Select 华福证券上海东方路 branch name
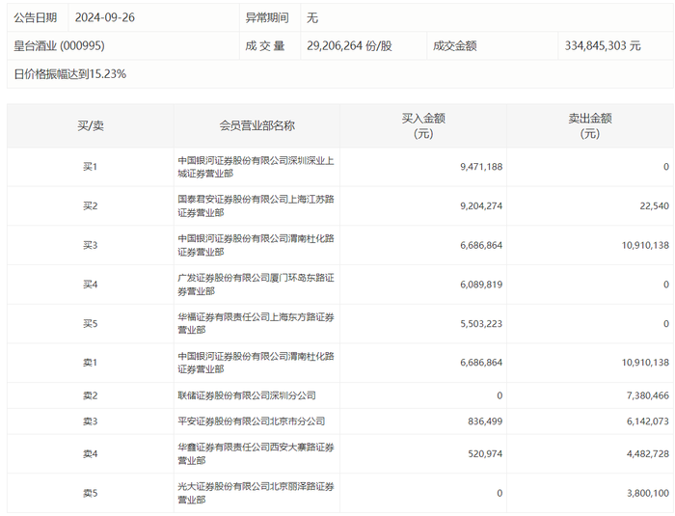675x516 pixels. coord(256,323)
